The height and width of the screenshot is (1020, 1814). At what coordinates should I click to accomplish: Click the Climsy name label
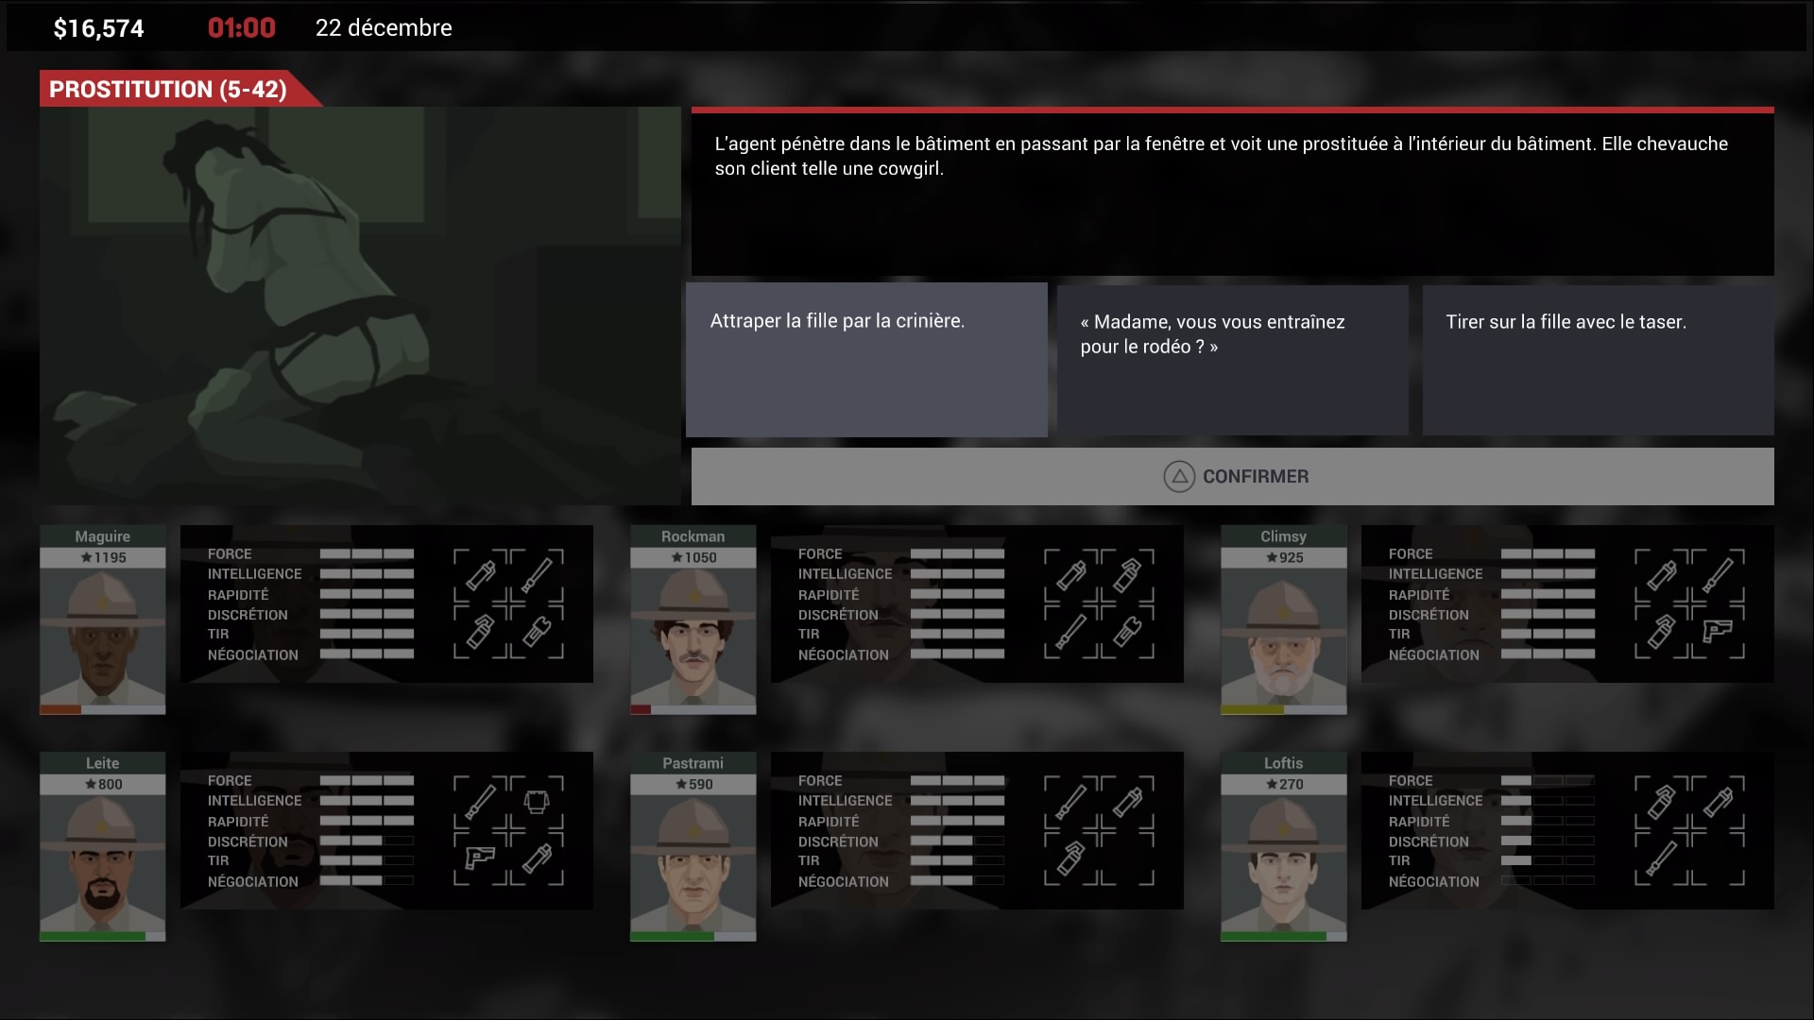click(1283, 535)
